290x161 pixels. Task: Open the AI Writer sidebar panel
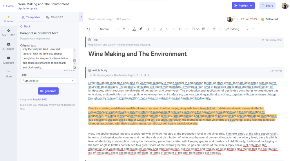coord(8,19)
